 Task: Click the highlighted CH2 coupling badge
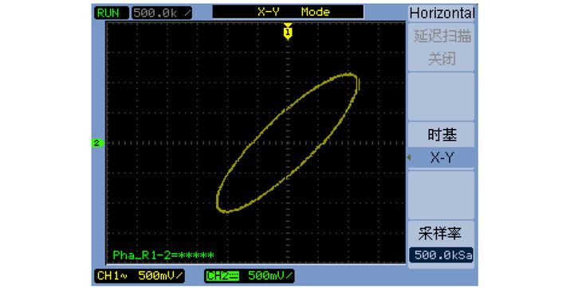(x=222, y=276)
